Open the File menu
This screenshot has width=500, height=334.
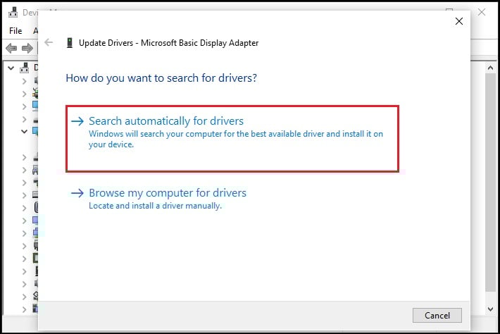(15, 31)
